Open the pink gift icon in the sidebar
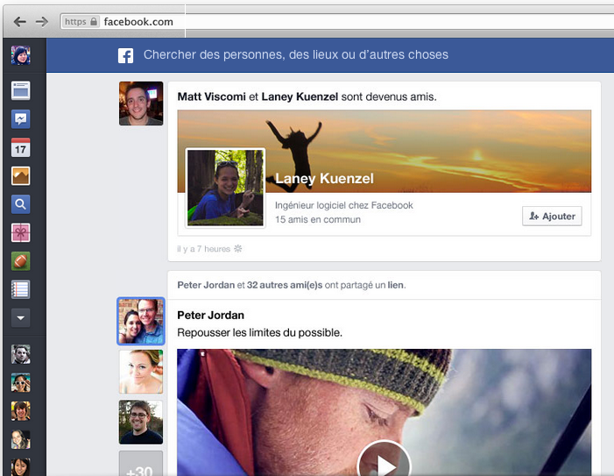The image size is (614, 476). pos(21,232)
